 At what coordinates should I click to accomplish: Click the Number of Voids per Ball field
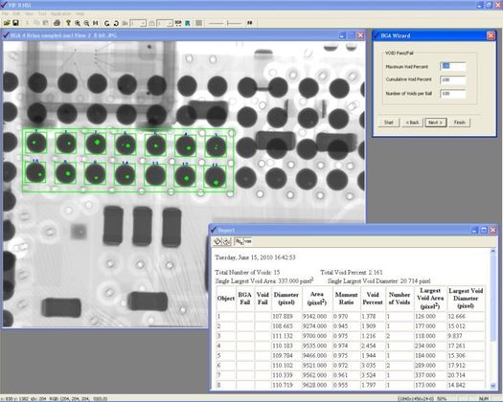[453, 94]
